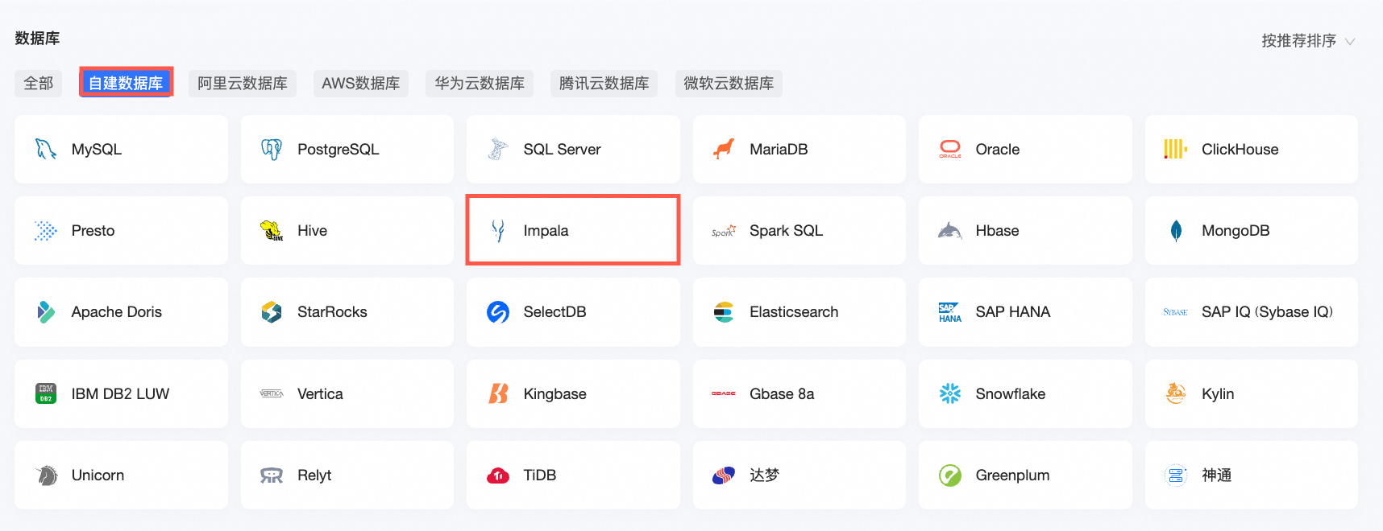
Task: Click the IBM DB2 LUW label
Action: (120, 393)
